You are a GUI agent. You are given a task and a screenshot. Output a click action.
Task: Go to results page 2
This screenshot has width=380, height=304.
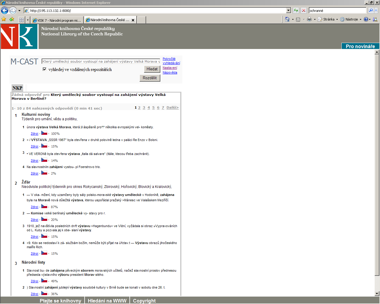pos(139,107)
